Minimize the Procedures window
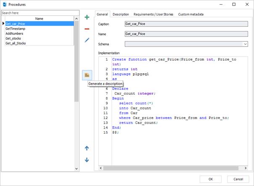254x186 pixels. [x=221, y=4]
